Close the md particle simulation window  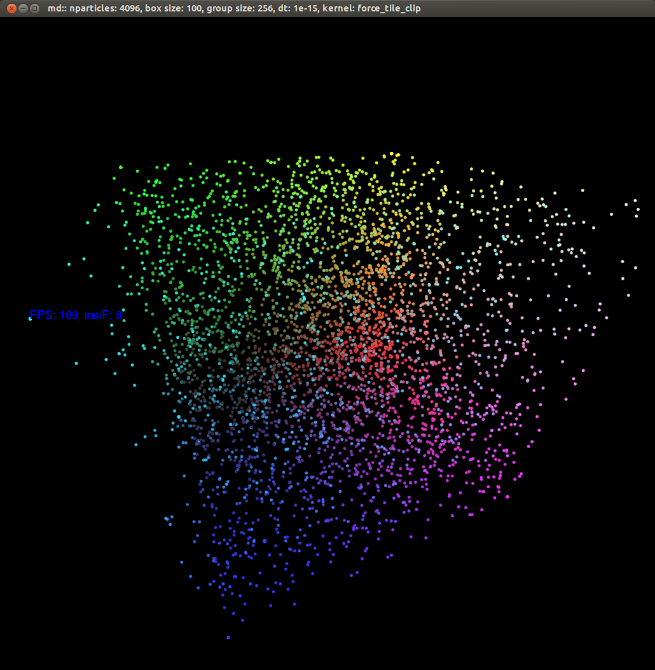(12, 8)
